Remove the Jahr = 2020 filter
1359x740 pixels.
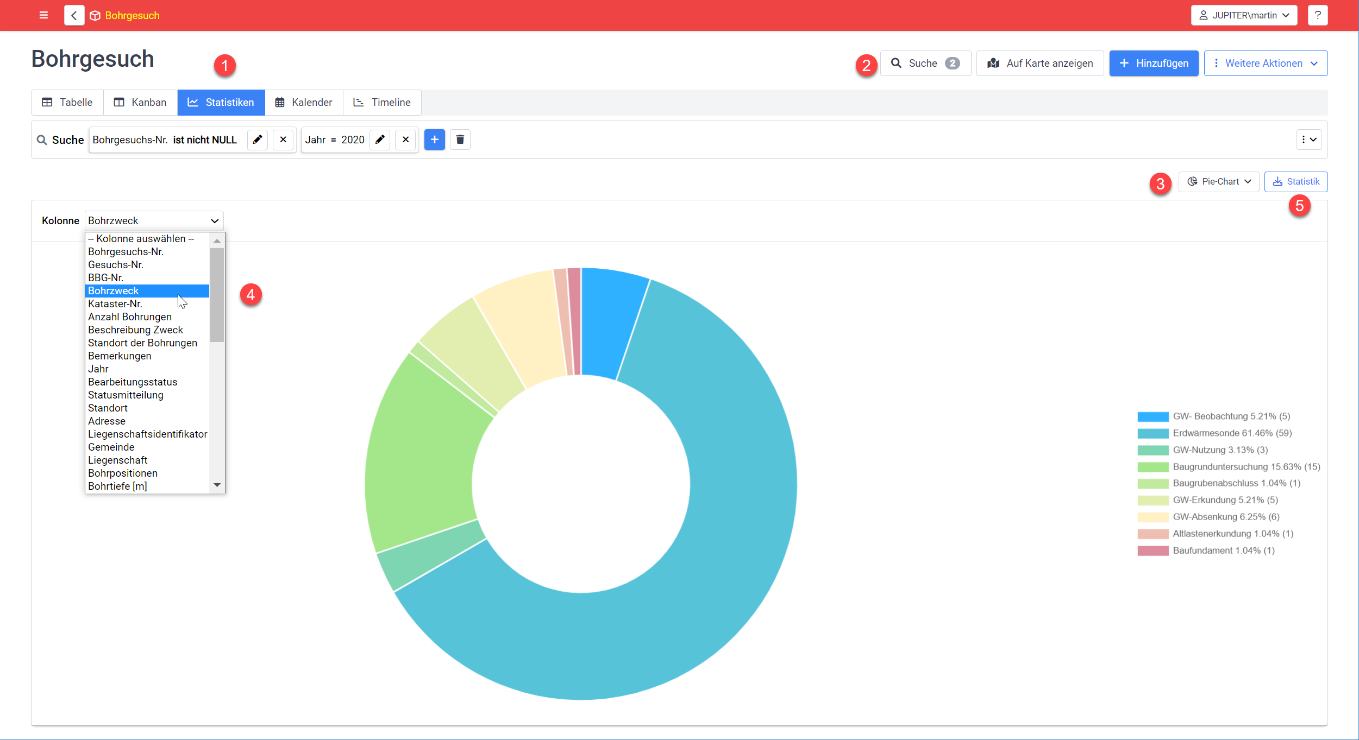pos(405,140)
